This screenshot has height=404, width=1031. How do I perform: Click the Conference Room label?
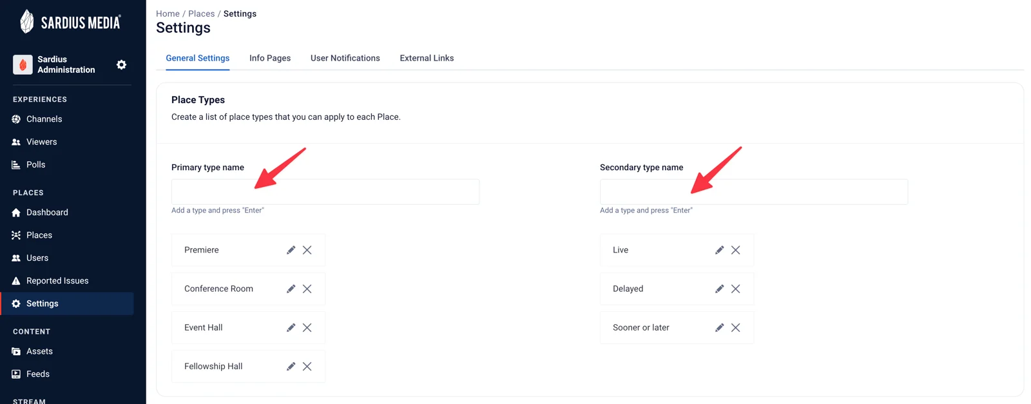pyautogui.click(x=218, y=289)
